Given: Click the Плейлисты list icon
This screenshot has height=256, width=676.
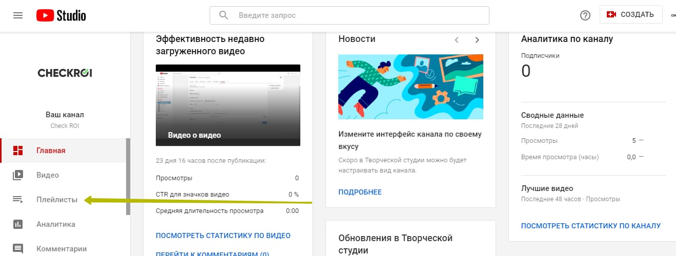Looking at the screenshot, I should point(18,200).
